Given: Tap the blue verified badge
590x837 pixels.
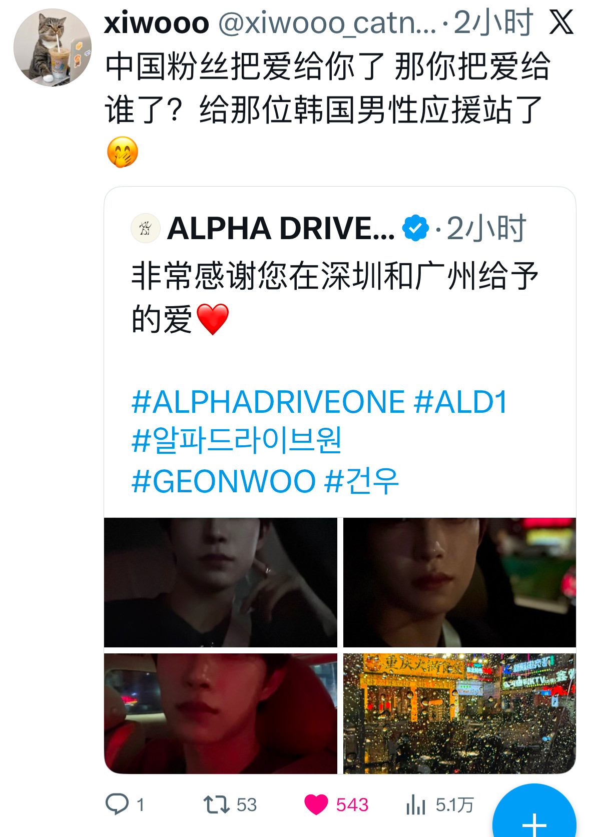Looking at the screenshot, I should click(415, 228).
